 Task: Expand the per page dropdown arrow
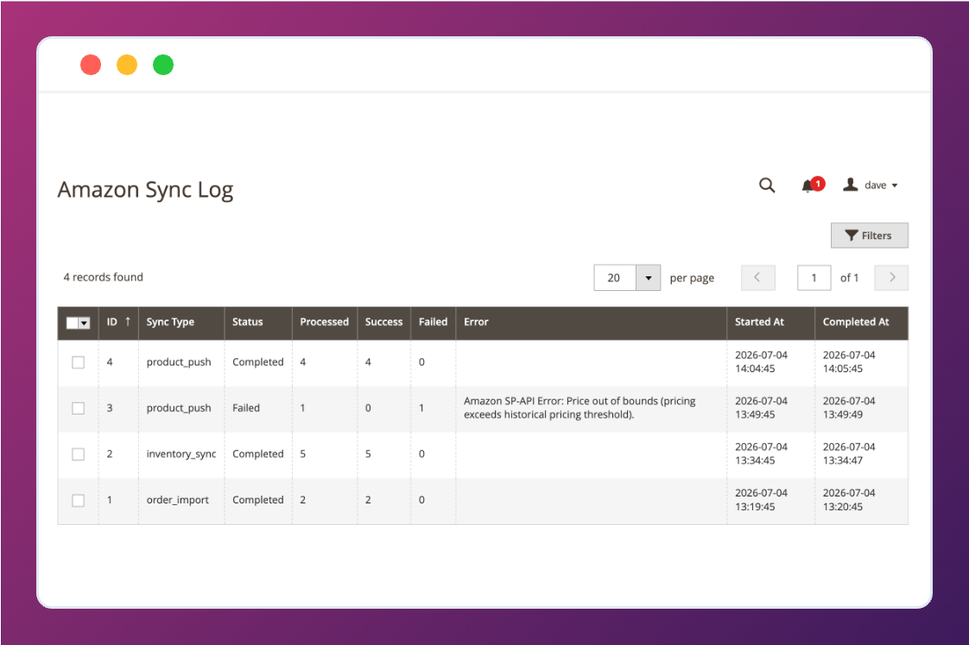click(649, 278)
